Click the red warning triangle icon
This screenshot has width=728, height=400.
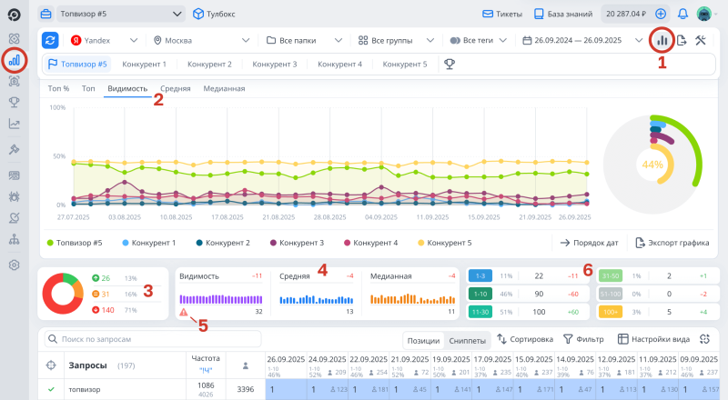(184, 312)
